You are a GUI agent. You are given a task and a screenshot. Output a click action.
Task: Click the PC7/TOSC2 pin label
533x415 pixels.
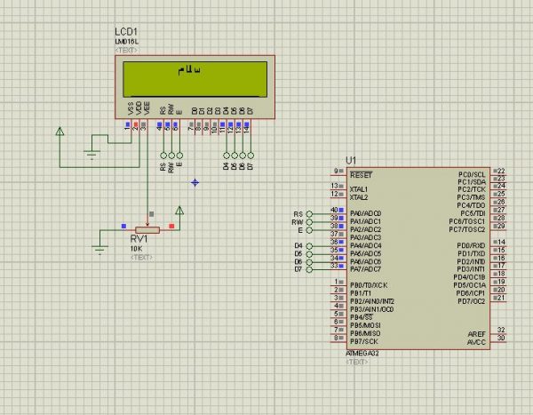tap(467, 229)
